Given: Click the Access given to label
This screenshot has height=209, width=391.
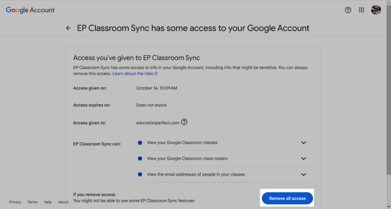Looking at the screenshot, I should tap(89, 123).
